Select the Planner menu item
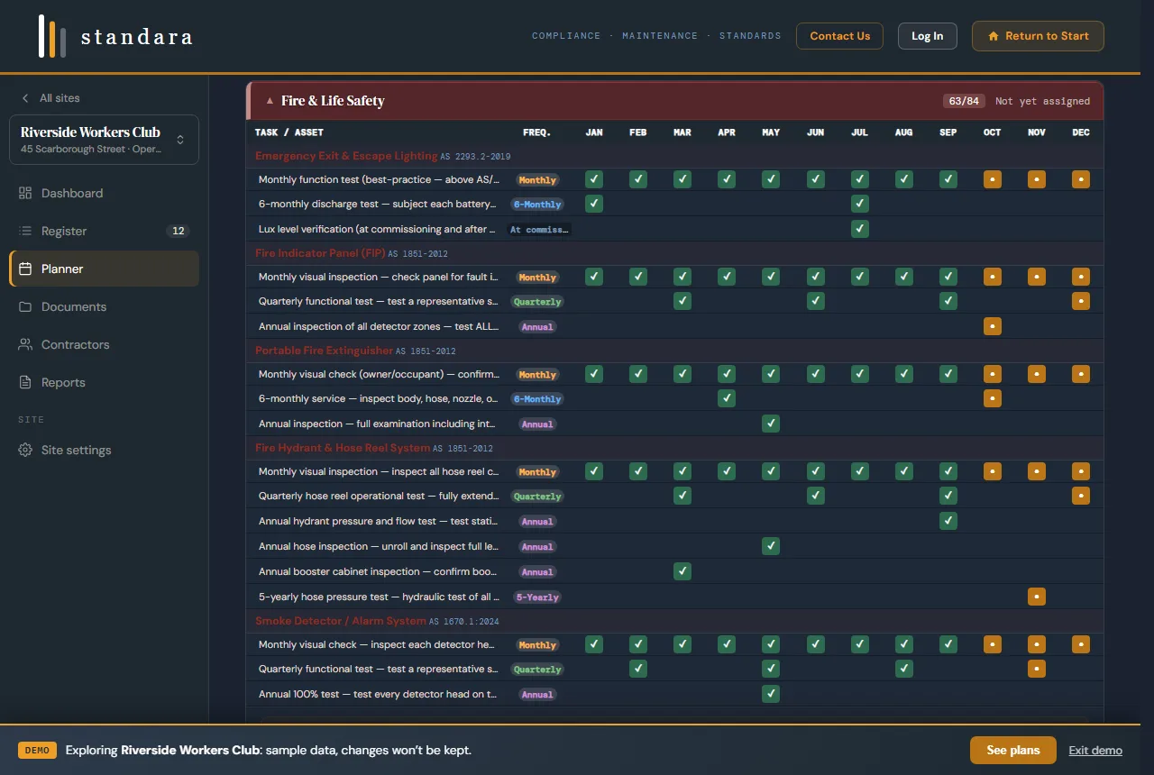This screenshot has width=1154, height=775. tap(104, 269)
